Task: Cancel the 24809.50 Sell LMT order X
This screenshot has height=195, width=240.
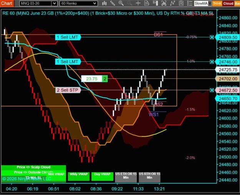Action: (212, 37)
